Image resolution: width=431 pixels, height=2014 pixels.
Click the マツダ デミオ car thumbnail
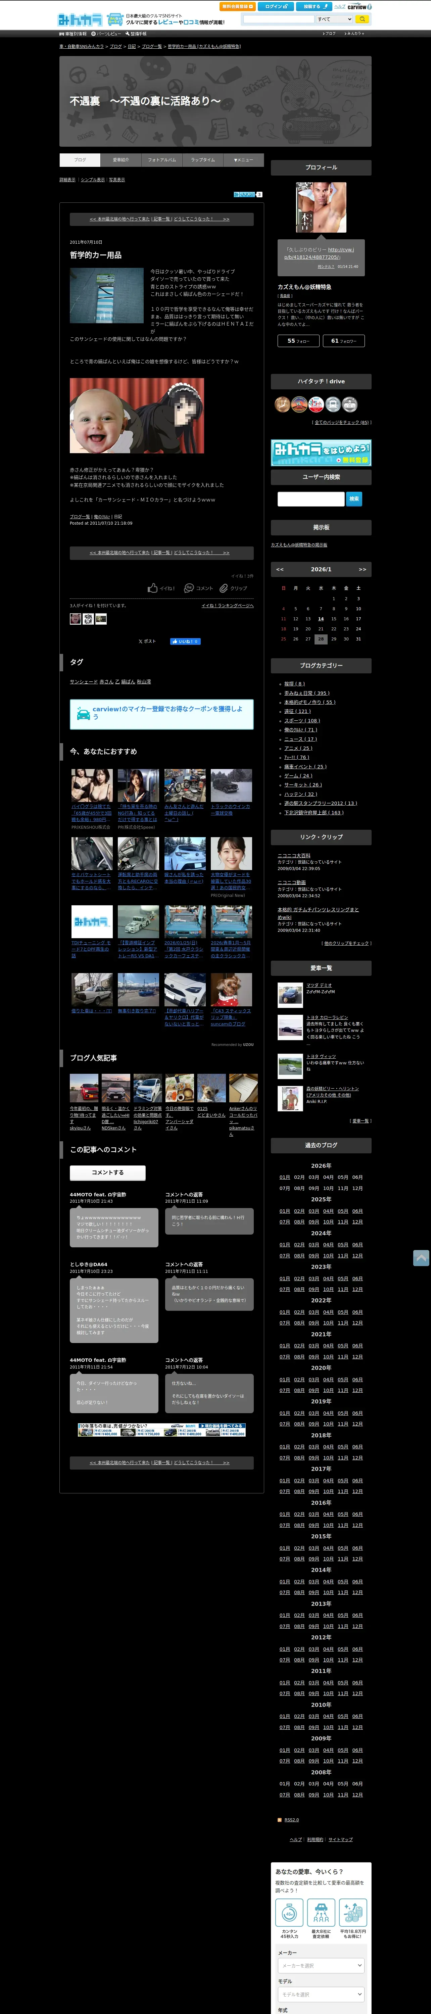click(290, 995)
